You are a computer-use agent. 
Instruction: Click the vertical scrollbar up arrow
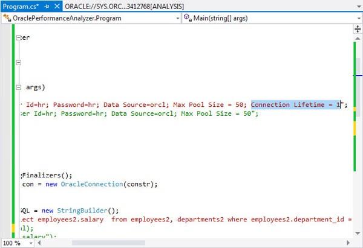click(358, 39)
